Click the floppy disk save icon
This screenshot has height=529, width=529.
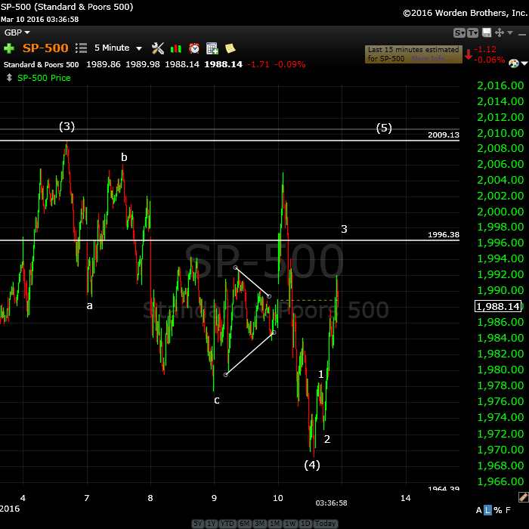487,32
